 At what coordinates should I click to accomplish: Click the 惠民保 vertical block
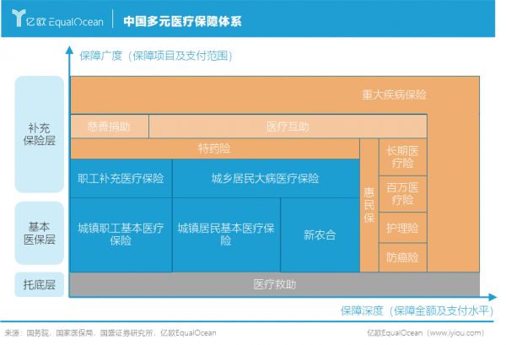pos(369,205)
